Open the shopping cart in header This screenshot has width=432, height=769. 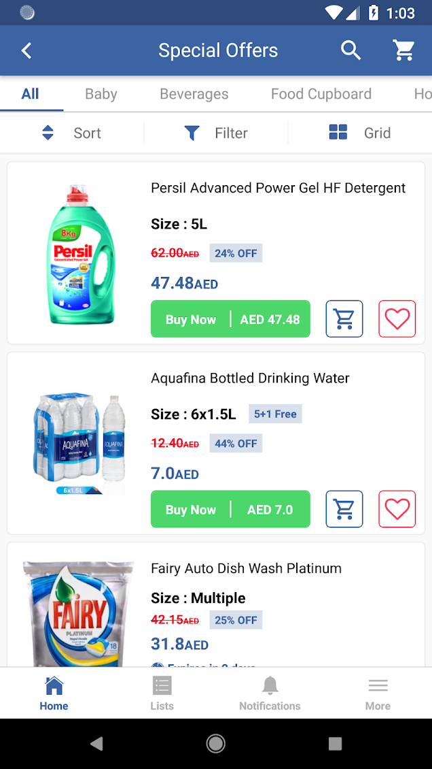point(404,50)
